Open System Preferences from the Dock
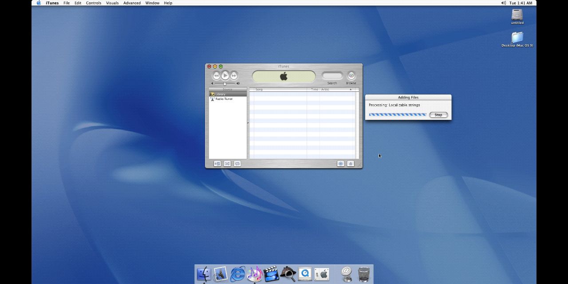This screenshot has height=284, width=568. coord(322,274)
